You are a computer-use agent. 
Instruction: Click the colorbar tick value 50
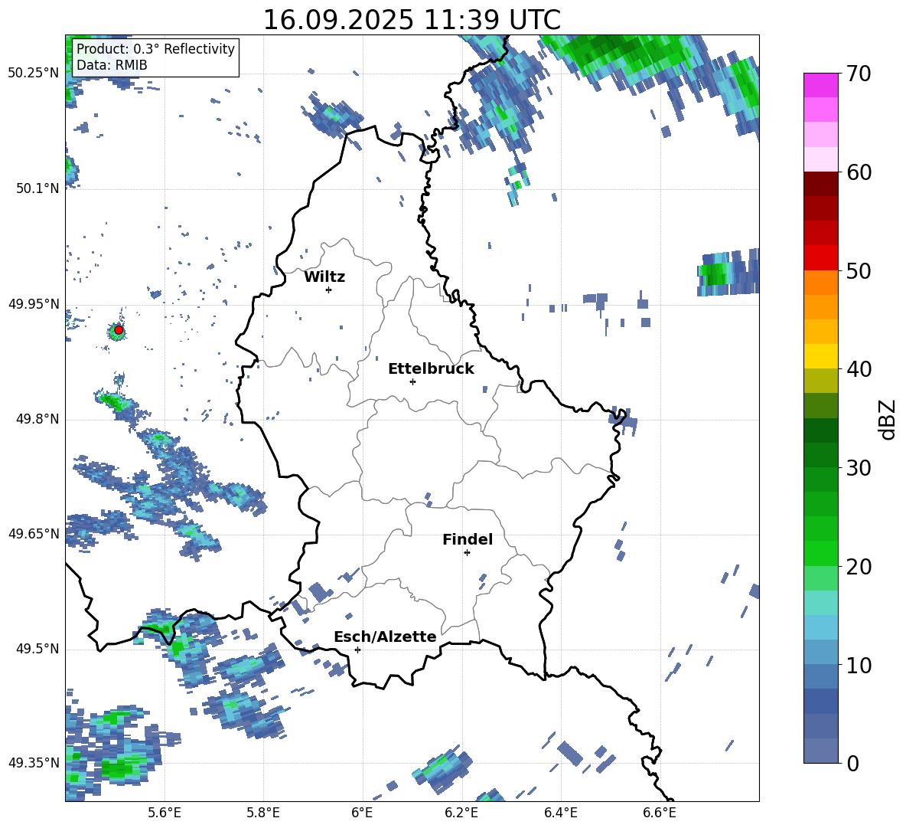[859, 271]
